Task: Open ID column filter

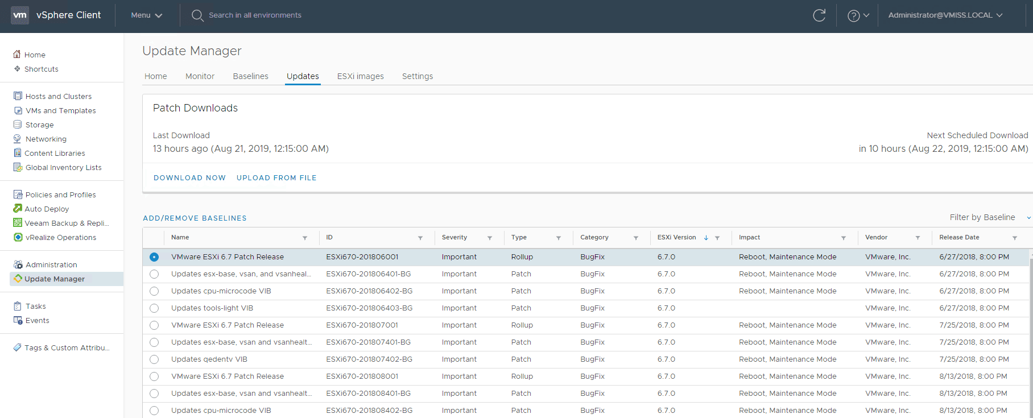Action: [420, 238]
